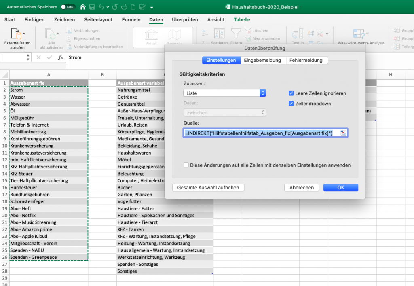This screenshot has height=286, width=414.
Task: Click the range selector icon in Quelle field
Action: point(343,133)
